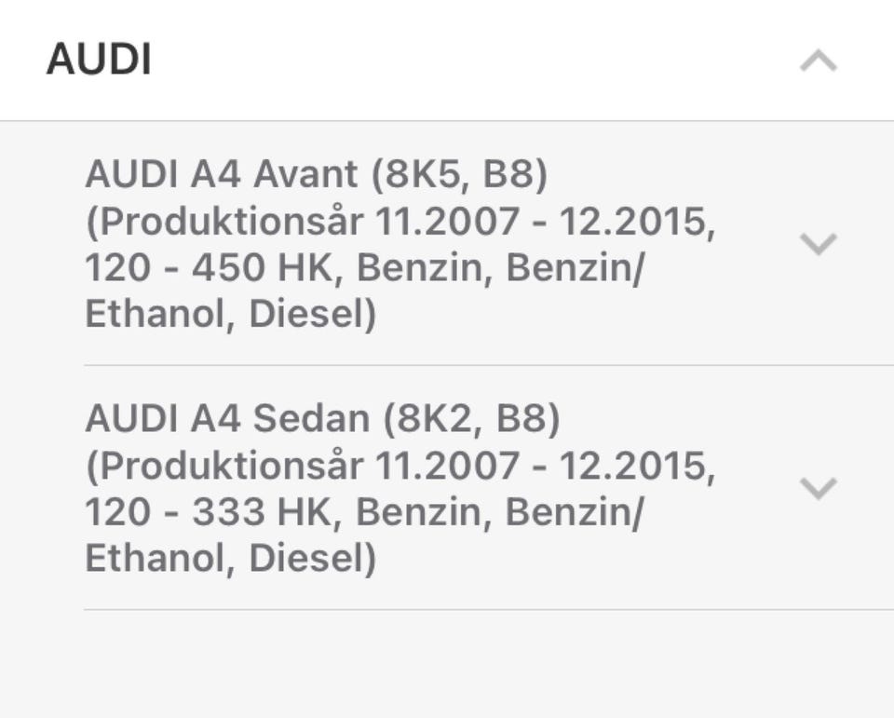Click the Sedan Produktionsår text line
Viewport: 894px width, 718px height.
tap(400, 467)
